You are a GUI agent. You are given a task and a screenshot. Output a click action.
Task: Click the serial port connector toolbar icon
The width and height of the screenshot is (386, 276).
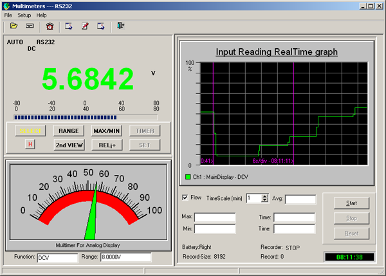coord(30,26)
